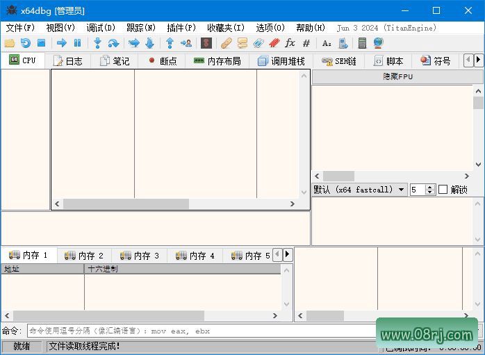This screenshot has height=355, width=485.
Task: Restart debugging with the circular arrow icon
Action: 26,42
